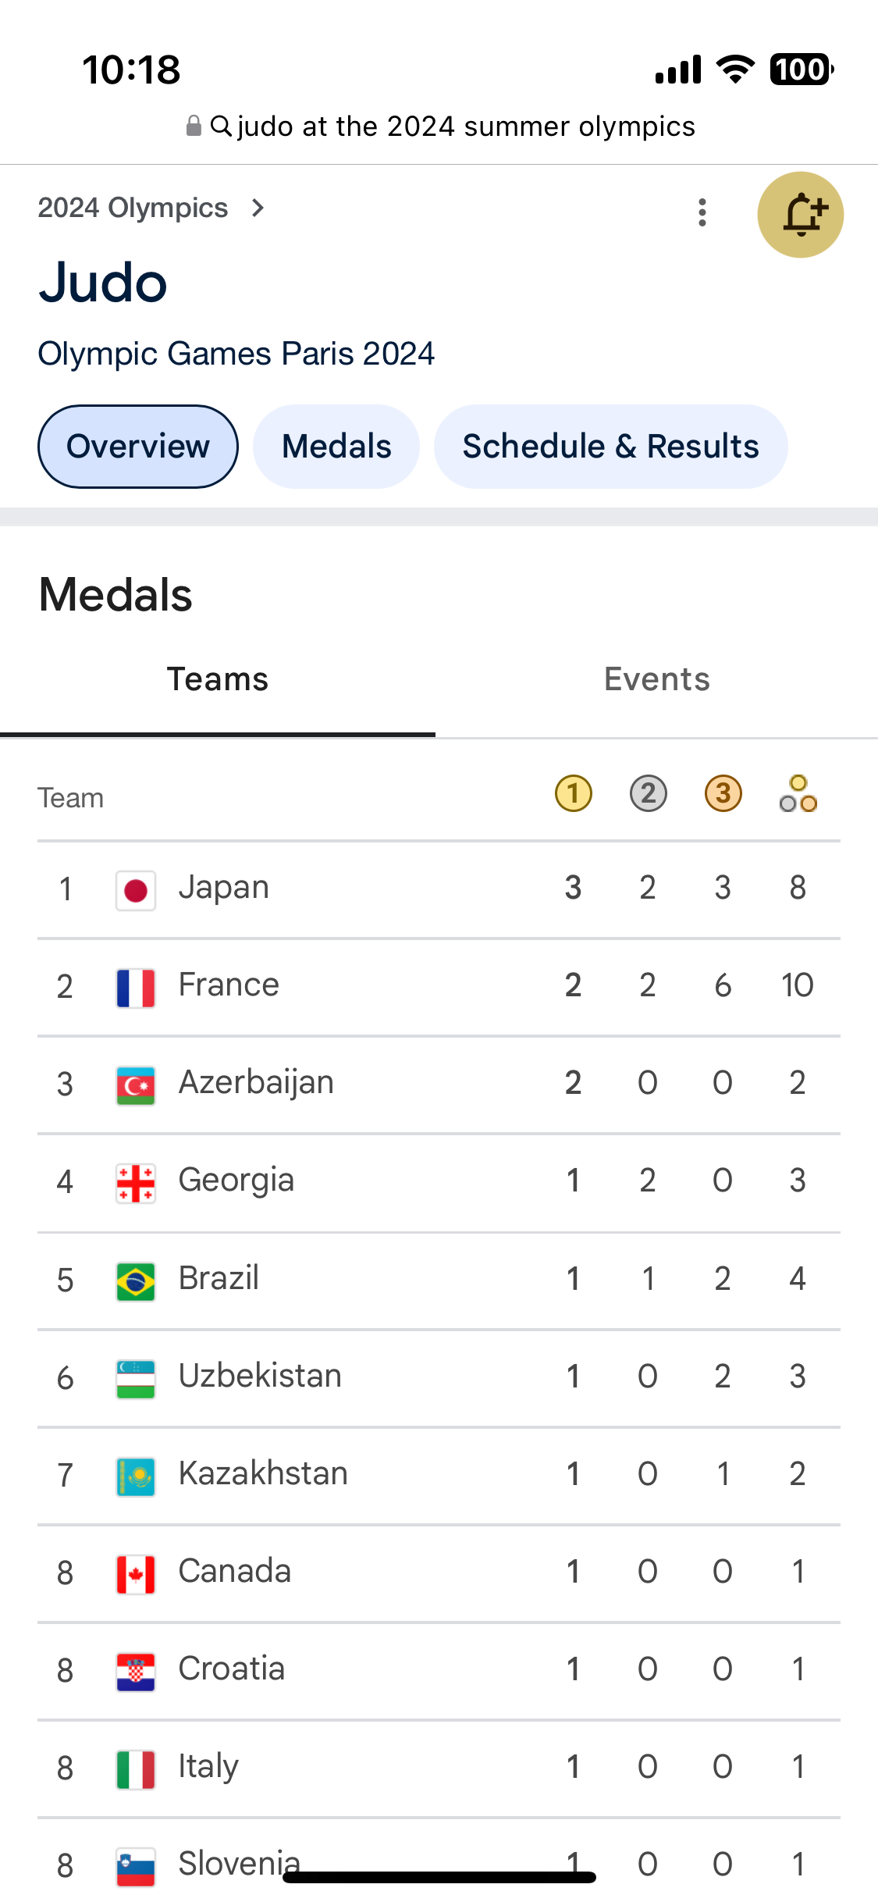Select the Overview chip
Screen dimensions: 878x1902
138,447
